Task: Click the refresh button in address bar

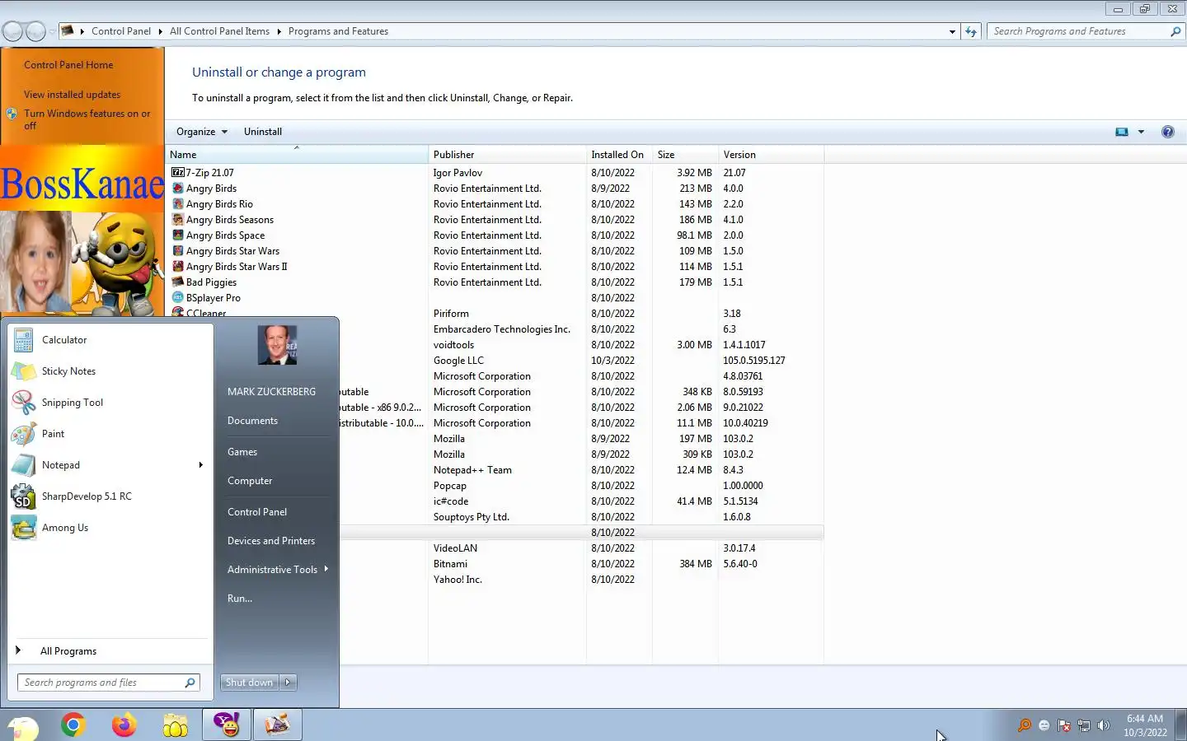Action: coord(971,31)
